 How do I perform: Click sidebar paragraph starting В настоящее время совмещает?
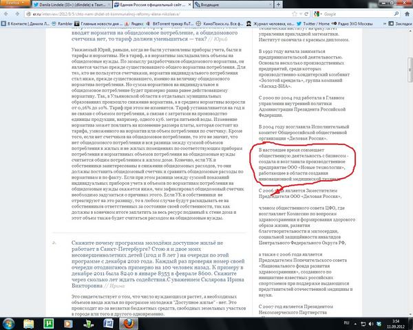(x=303, y=164)
